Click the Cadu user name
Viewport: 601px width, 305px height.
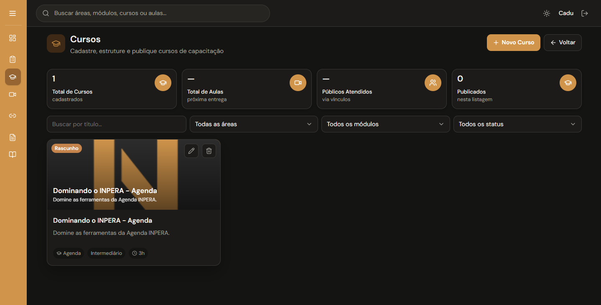pos(566,13)
